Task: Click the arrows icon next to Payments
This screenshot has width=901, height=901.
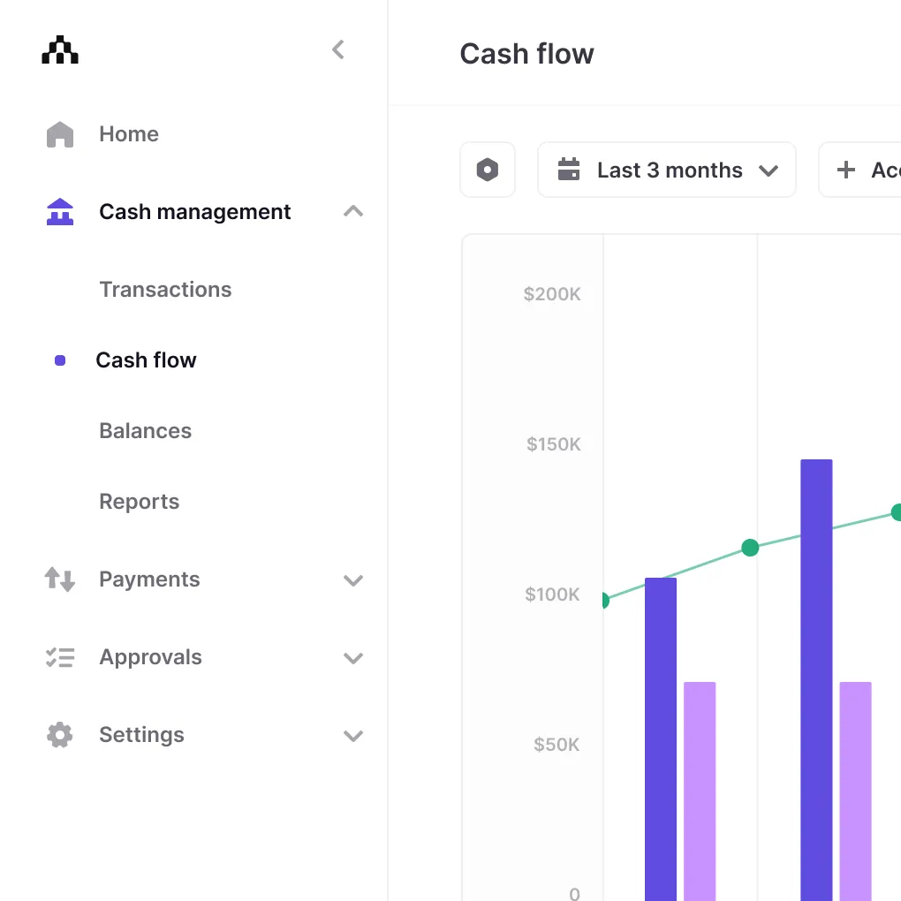Action: pyautogui.click(x=59, y=579)
